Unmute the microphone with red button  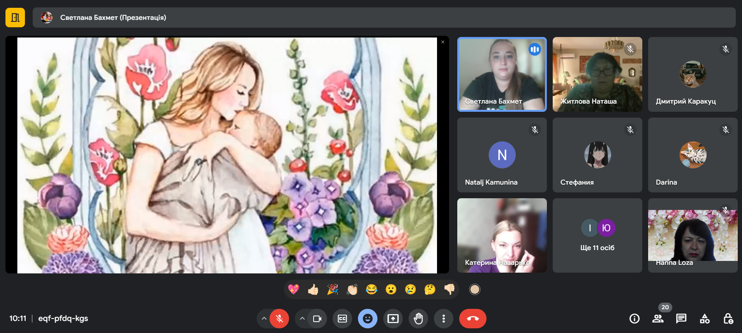click(279, 319)
